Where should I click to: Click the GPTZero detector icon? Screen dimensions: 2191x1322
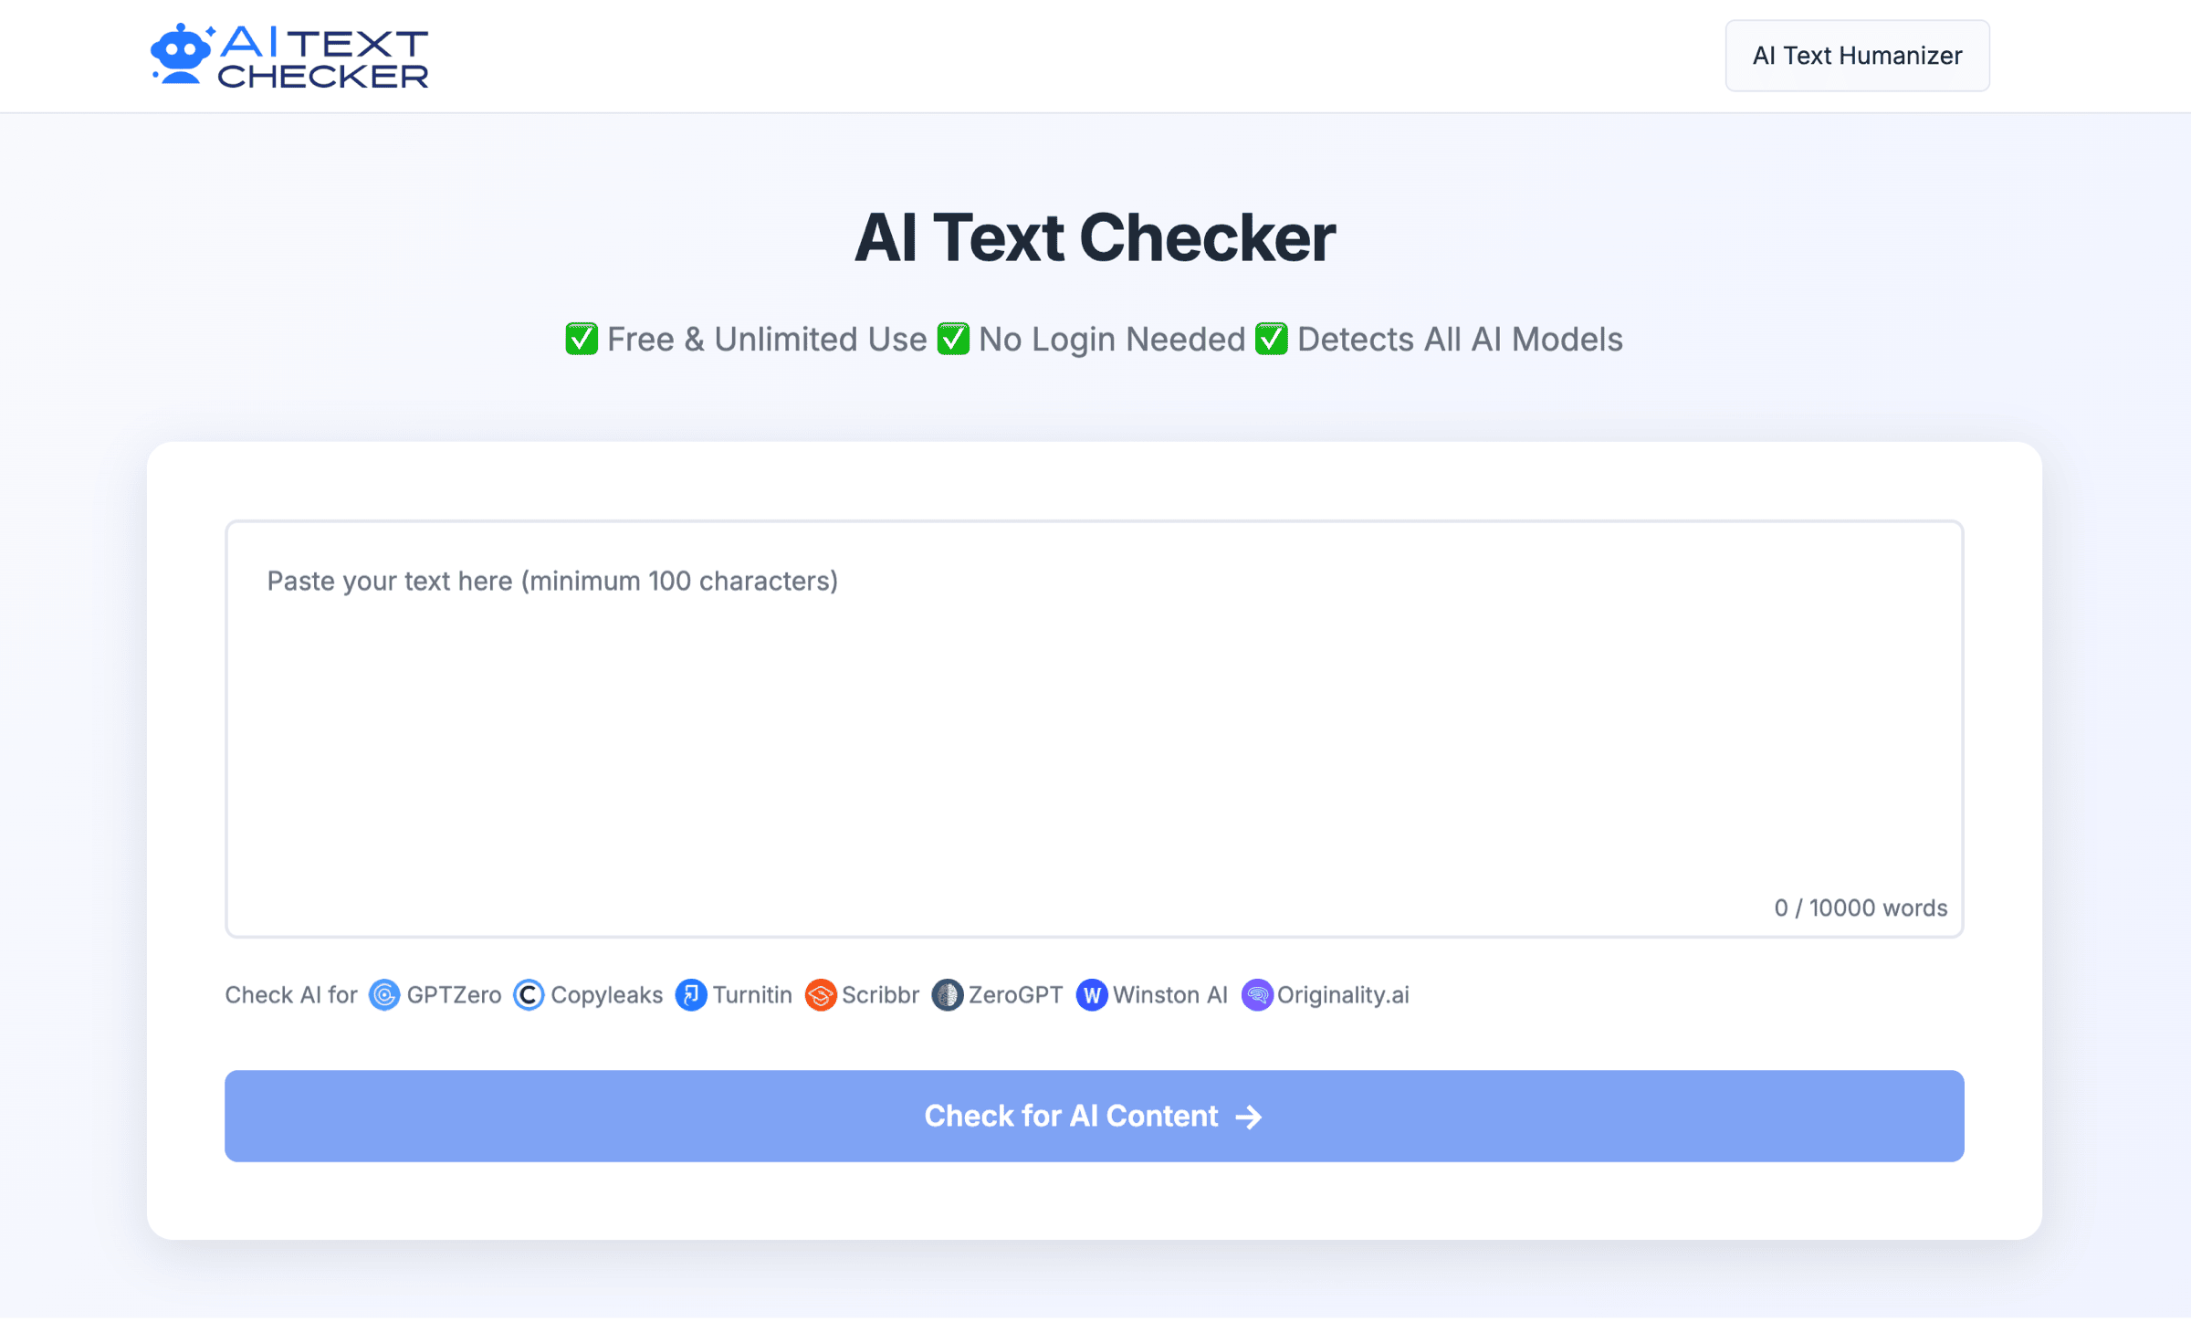click(384, 995)
